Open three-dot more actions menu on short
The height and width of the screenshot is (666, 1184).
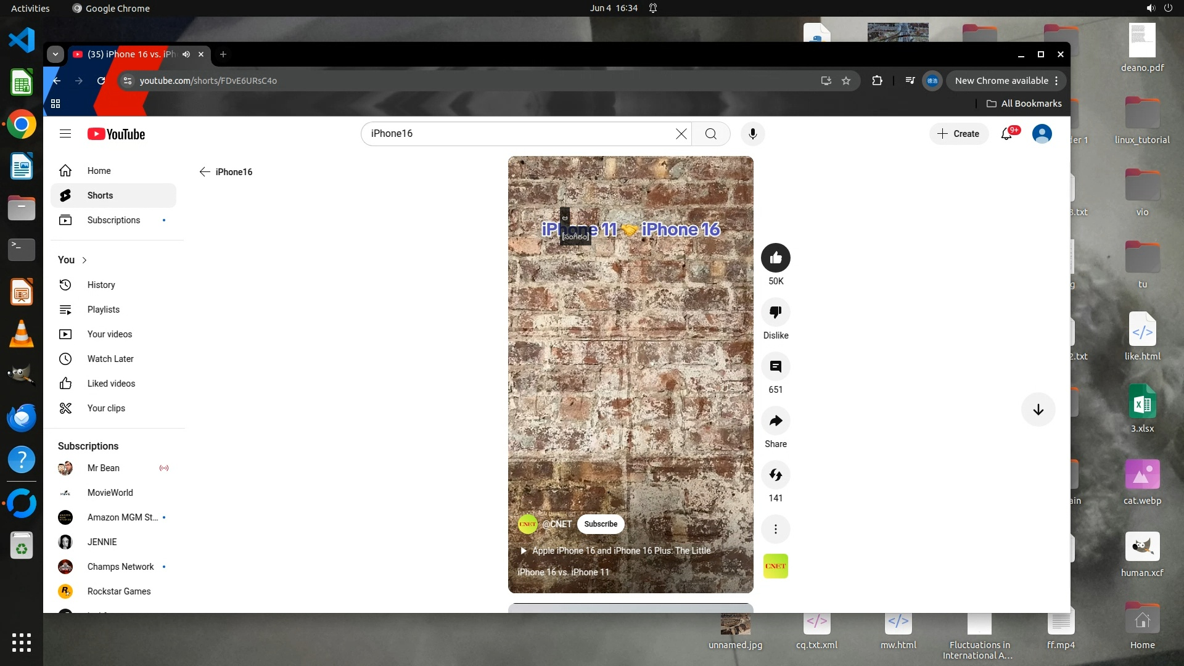[775, 529]
